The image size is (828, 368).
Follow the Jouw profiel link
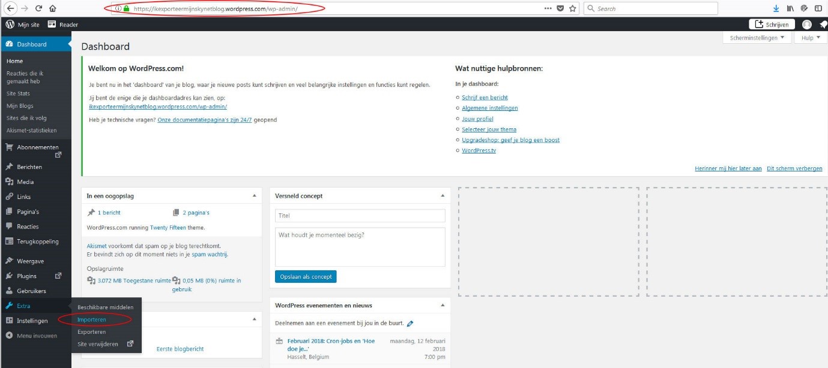(477, 119)
